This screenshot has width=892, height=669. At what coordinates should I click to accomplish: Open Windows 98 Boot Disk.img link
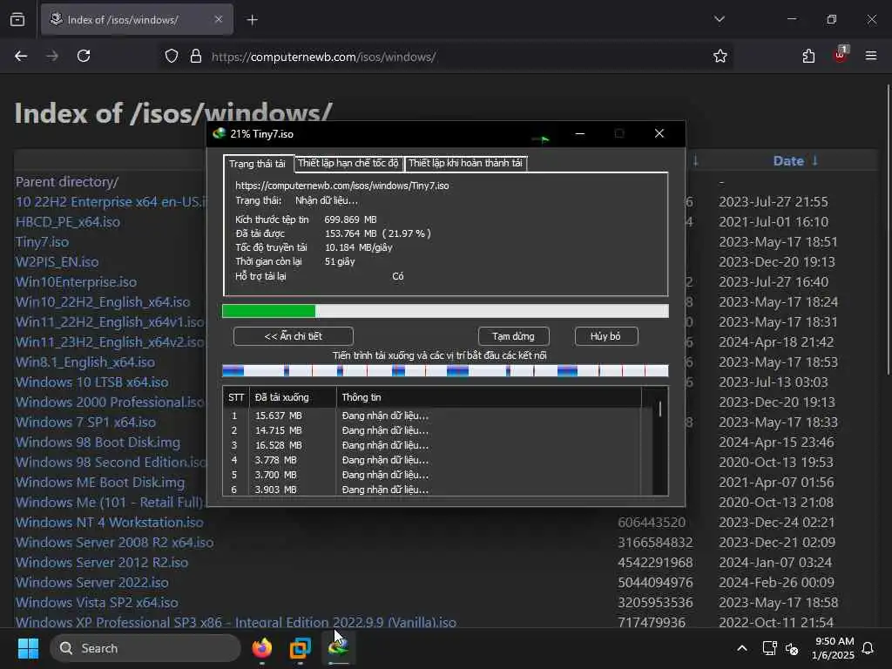coord(98,442)
